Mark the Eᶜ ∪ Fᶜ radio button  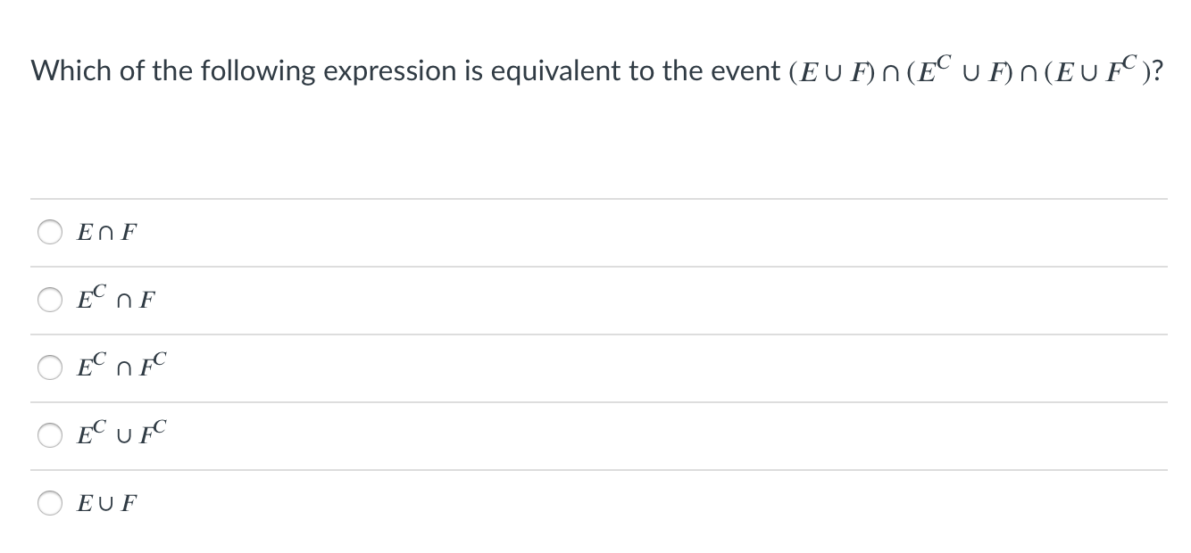pyautogui.click(x=49, y=436)
